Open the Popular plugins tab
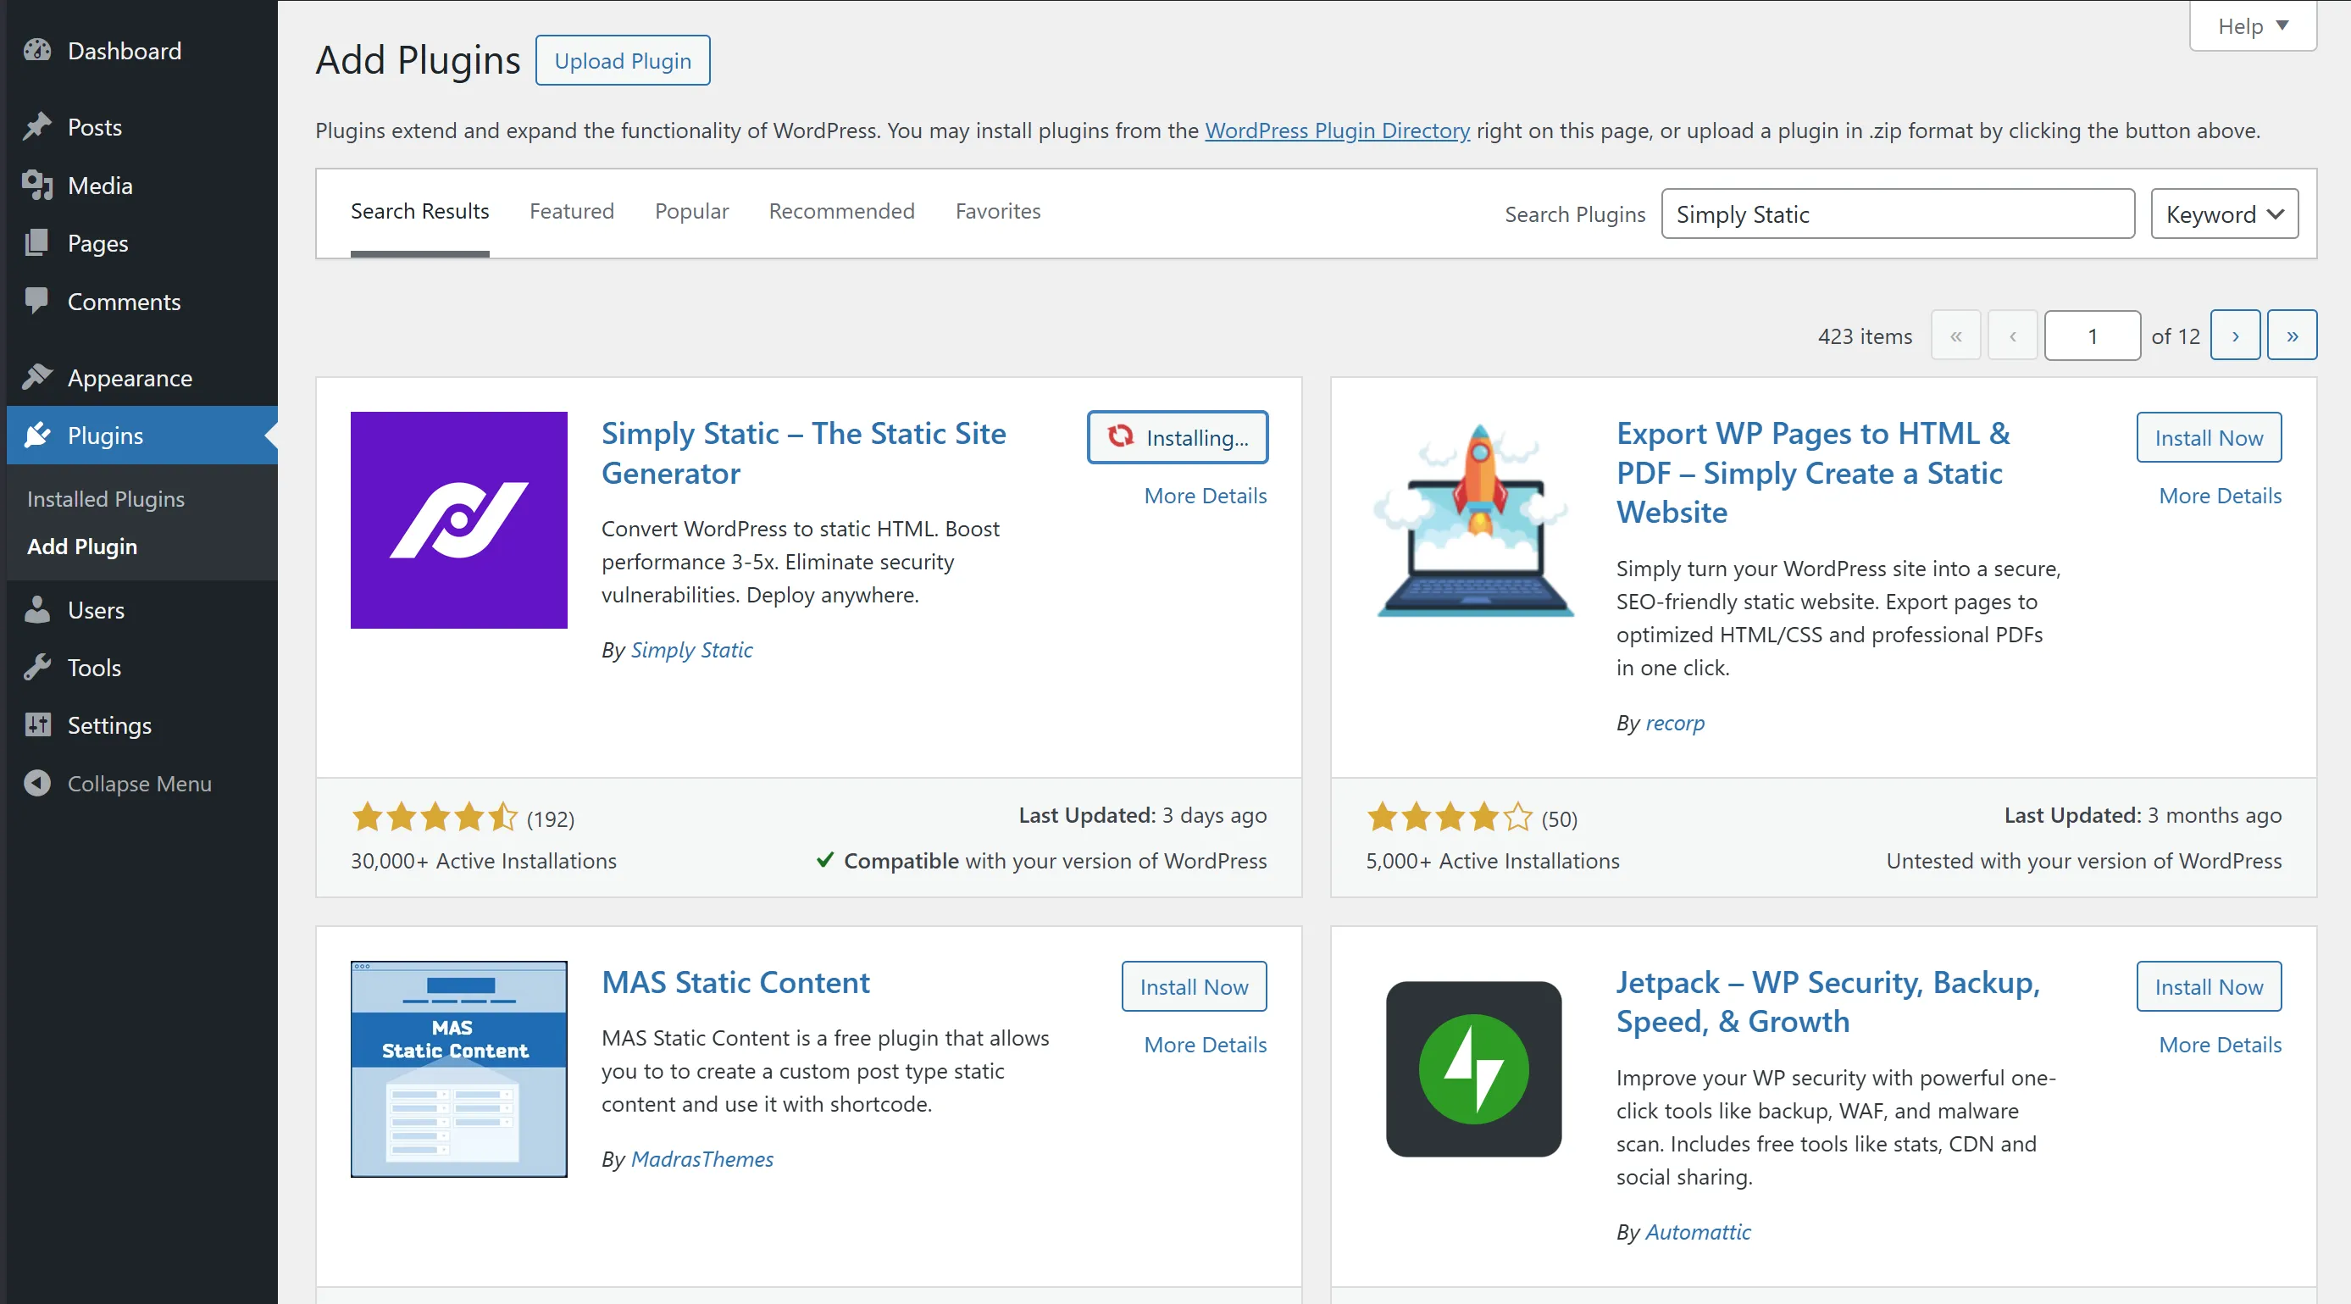The image size is (2351, 1304). pyautogui.click(x=690, y=212)
